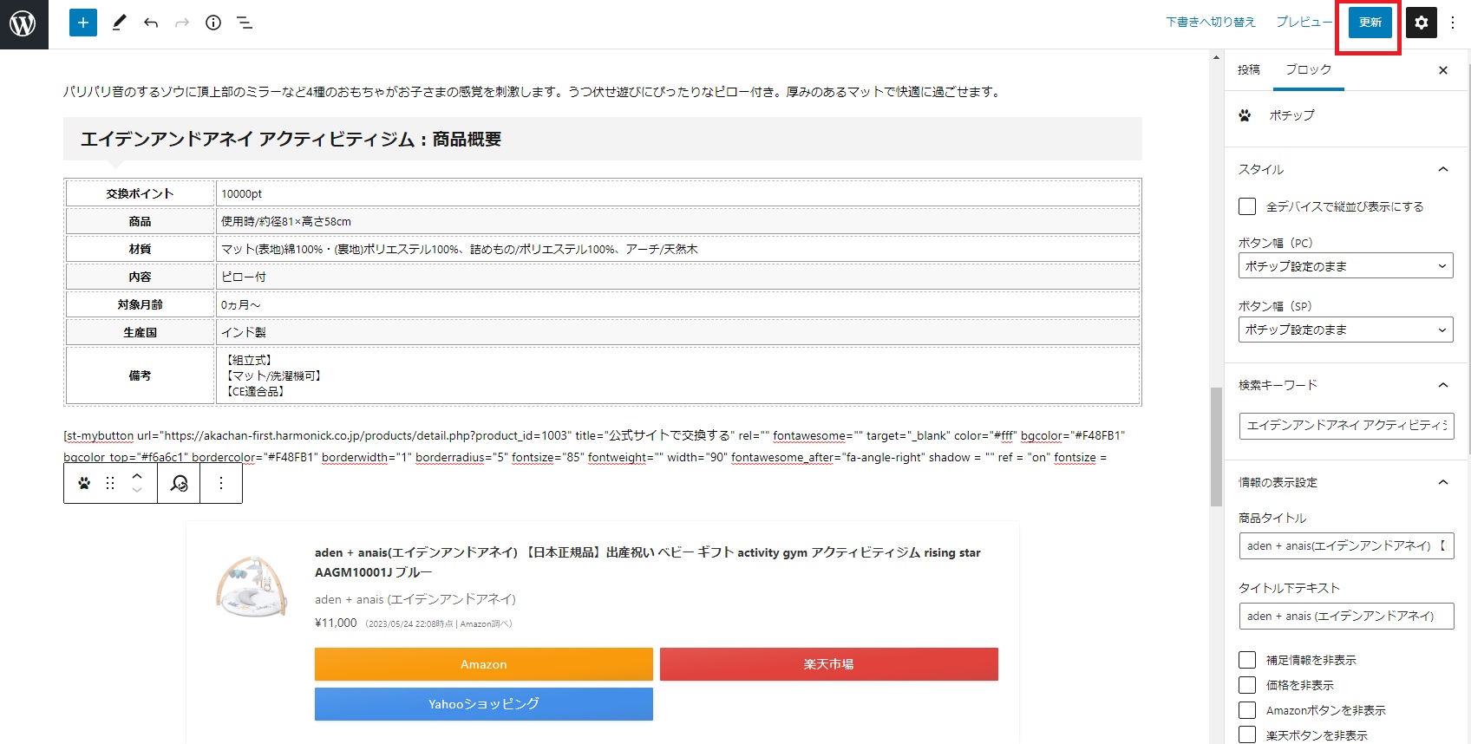Click the 対象月齢 header cell
The width and height of the screenshot is (1471, 744).
140,304
